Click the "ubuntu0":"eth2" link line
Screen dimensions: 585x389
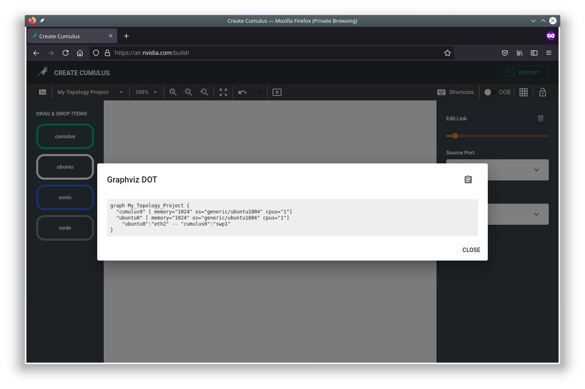click(x=176, y=224)
